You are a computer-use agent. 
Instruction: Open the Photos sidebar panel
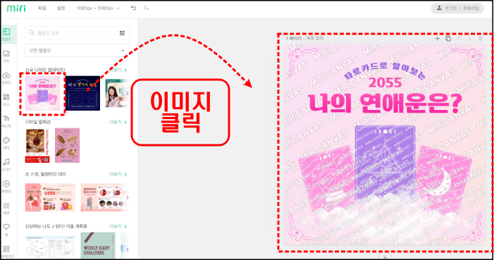pyautogui.click(x=6, y=56)
